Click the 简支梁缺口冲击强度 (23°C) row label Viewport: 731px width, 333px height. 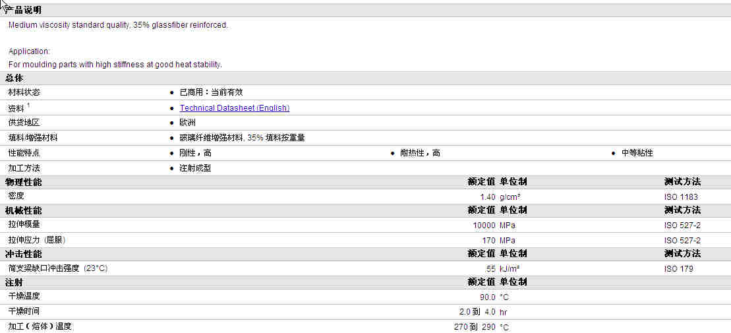tap(58, 268)
